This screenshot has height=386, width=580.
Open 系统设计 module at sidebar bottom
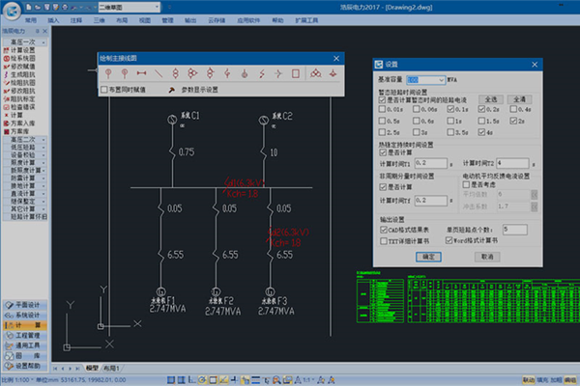coord(24,316)
